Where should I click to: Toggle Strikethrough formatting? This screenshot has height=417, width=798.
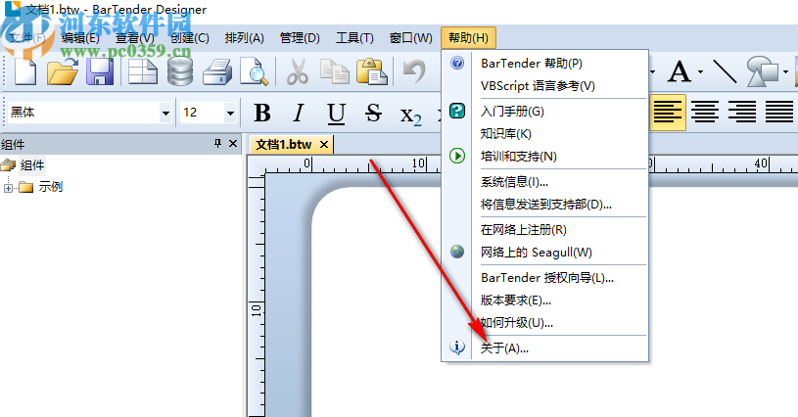[374, 113]
